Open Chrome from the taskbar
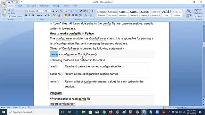This screenshot has height=115, width=205. coord(104,112)
